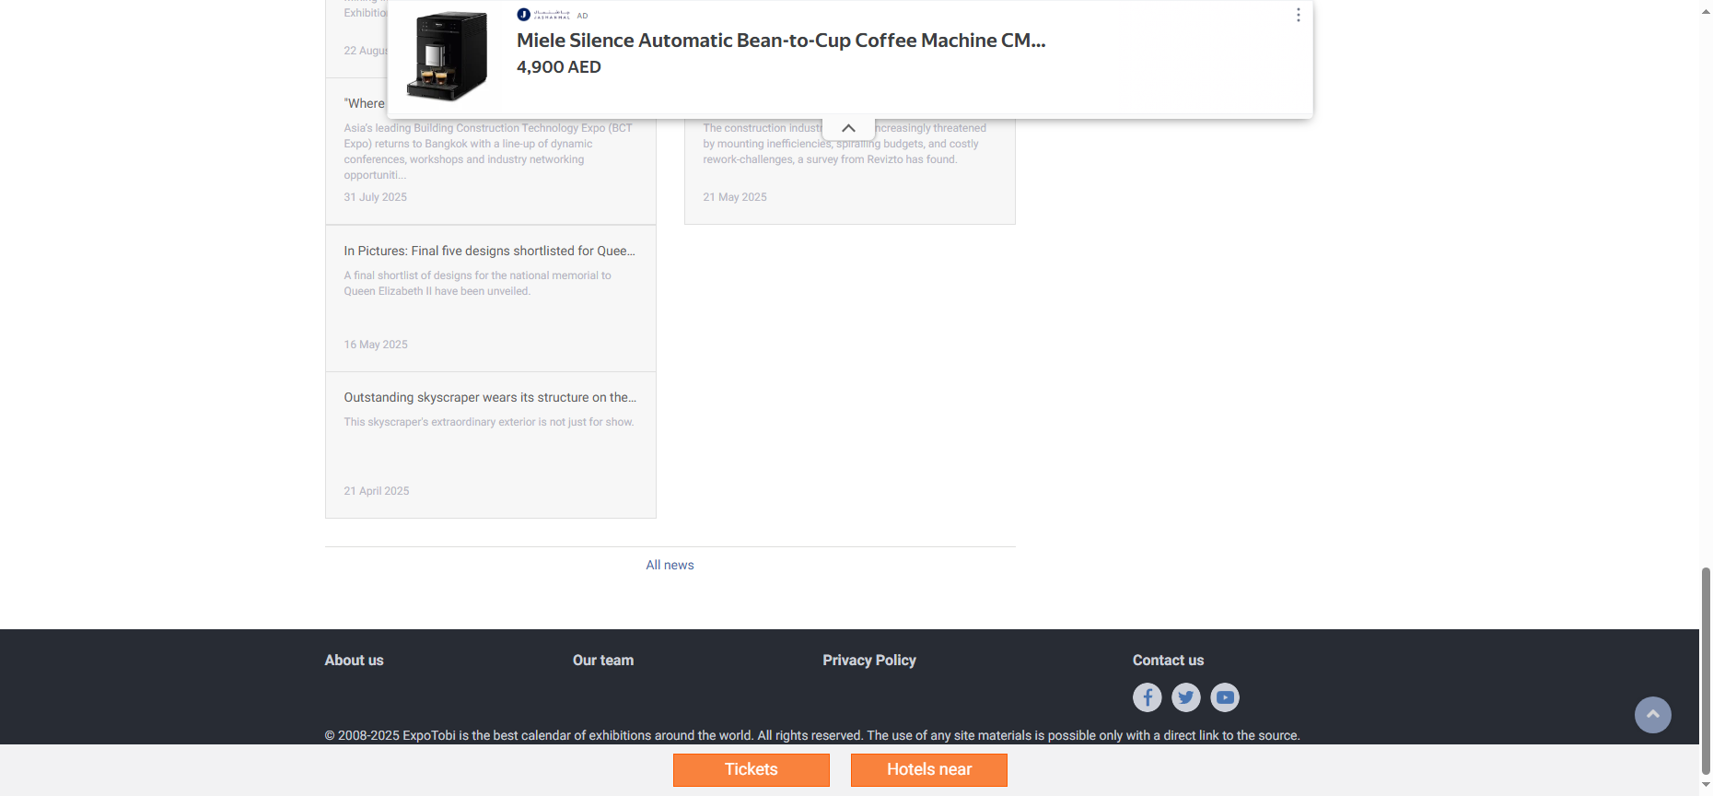Click the 4,900 AED price text

(559, 67)
